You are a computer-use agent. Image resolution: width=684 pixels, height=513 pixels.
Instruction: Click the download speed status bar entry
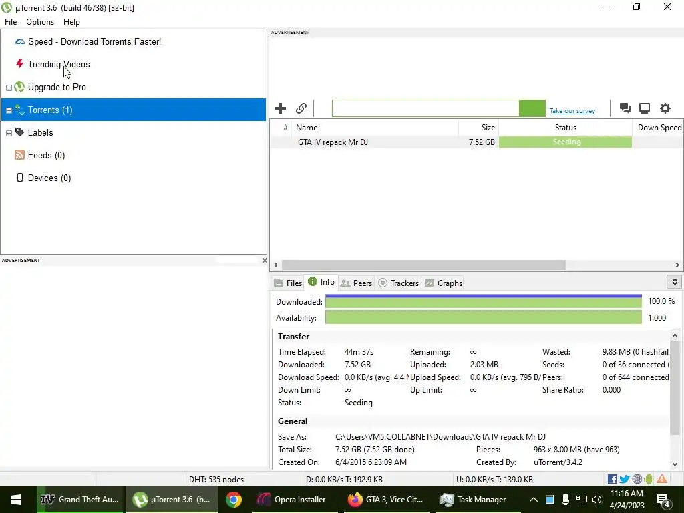click(x=344, y=480)
